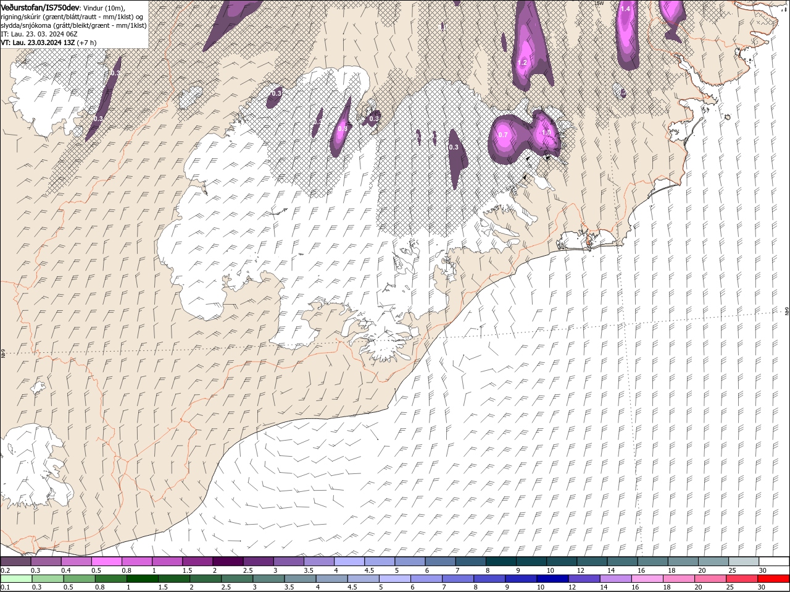Click the Veðurstofan/IS750dev title text
790x592 pixels.
[x=40, y=7]
